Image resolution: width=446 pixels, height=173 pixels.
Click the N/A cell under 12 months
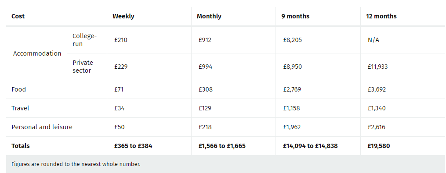[x=373, y=40]
